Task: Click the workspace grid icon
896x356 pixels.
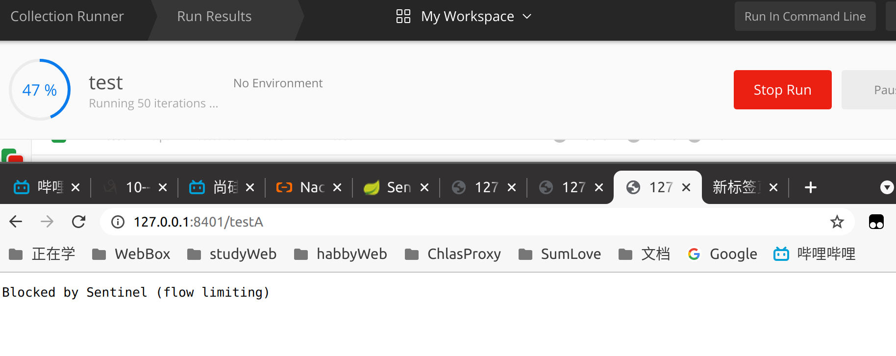Action: pyautogui.click(x=403, y=16)
